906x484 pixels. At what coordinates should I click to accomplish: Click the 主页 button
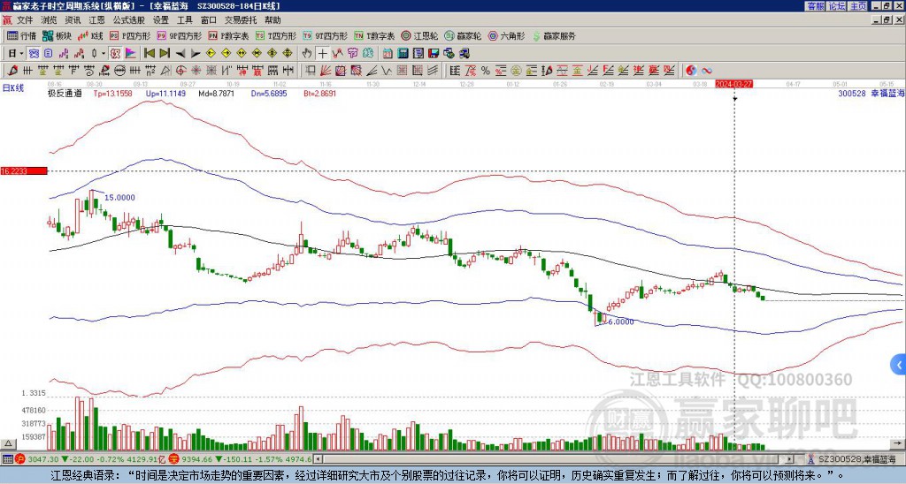(858, 6)
